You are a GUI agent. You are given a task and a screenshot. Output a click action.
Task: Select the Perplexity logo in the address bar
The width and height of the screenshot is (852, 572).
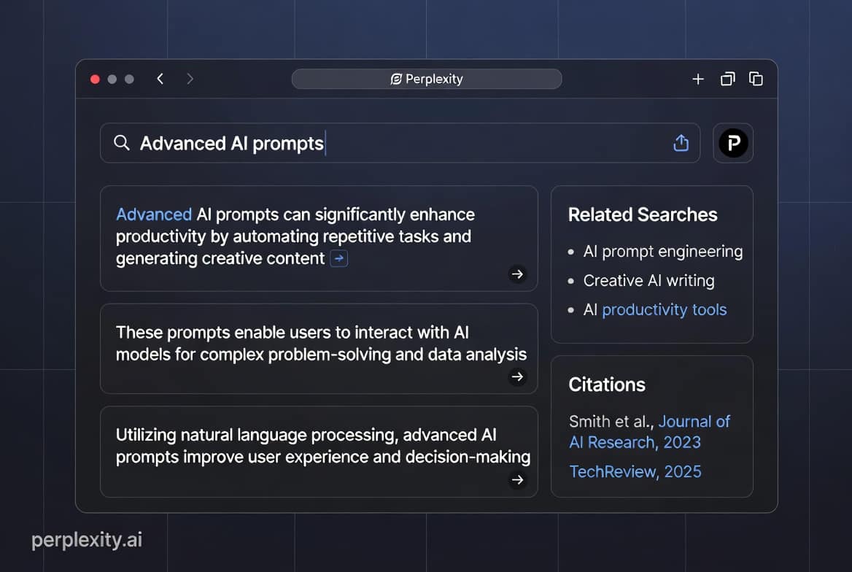coord(395,79)
